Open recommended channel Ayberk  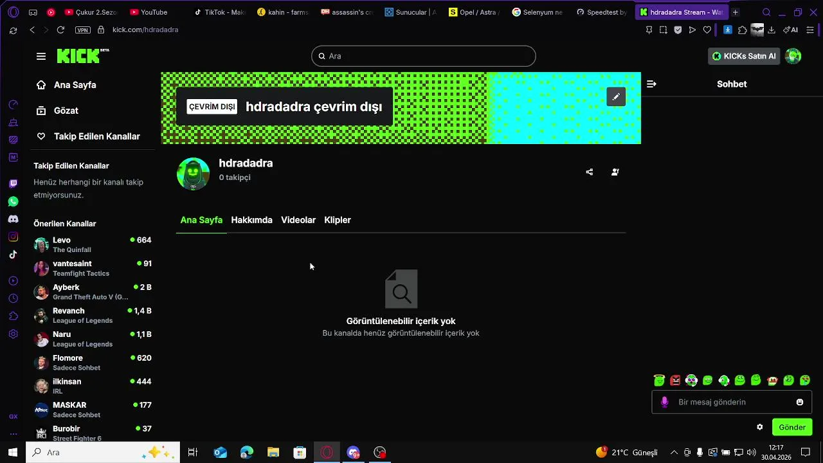coord(93,292)
